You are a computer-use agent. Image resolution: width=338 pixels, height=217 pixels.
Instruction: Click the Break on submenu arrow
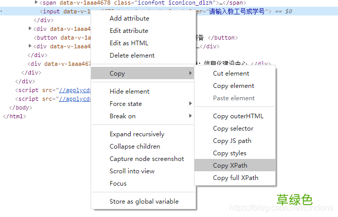[190, 116]
